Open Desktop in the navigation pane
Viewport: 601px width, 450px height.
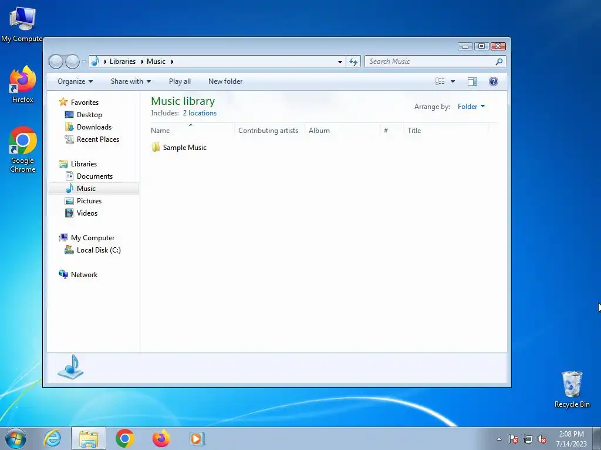(89, 114)
